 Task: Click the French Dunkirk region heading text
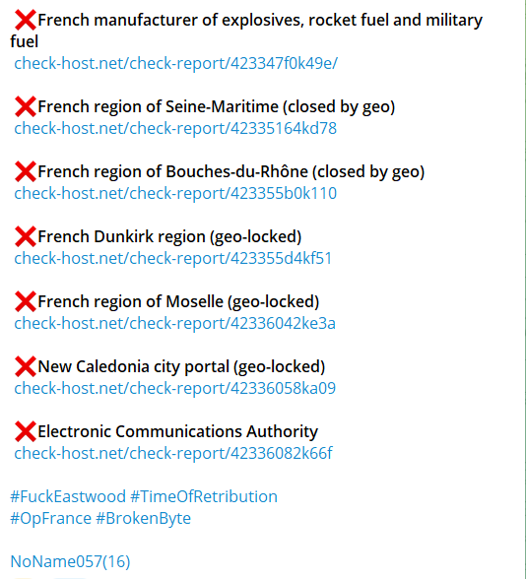(169, 236)
